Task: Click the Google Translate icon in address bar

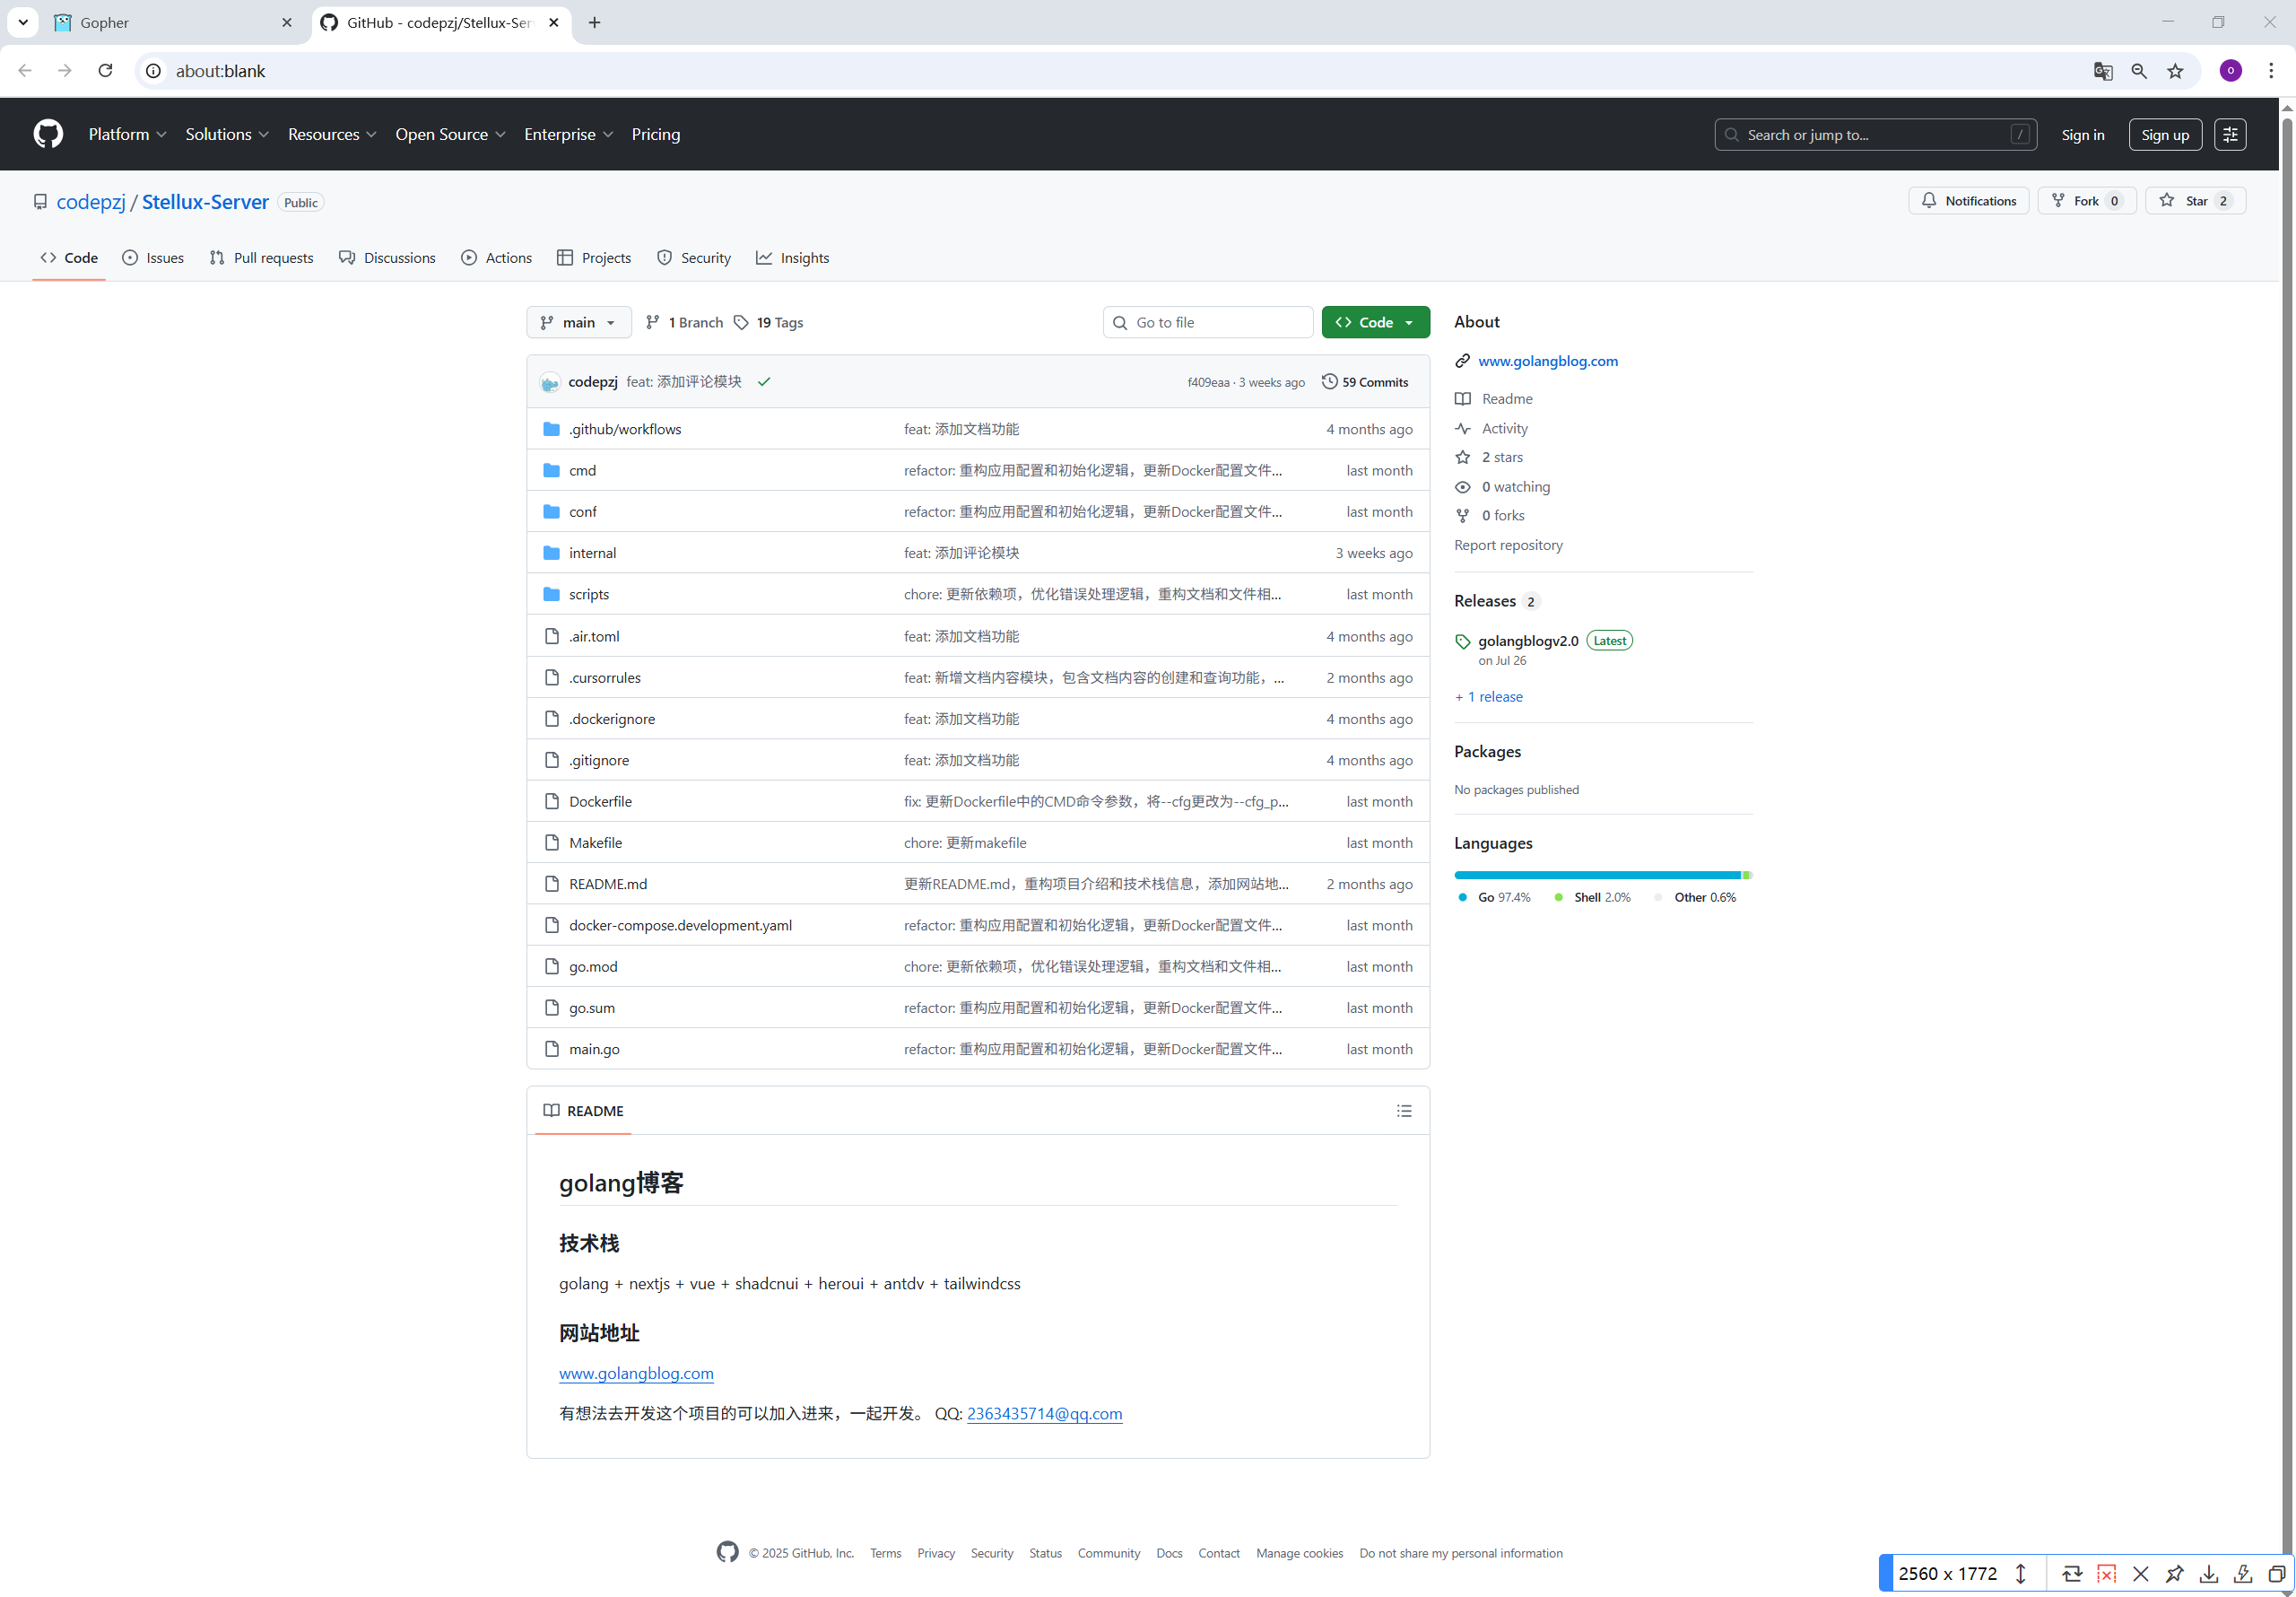Action: 2102,71
